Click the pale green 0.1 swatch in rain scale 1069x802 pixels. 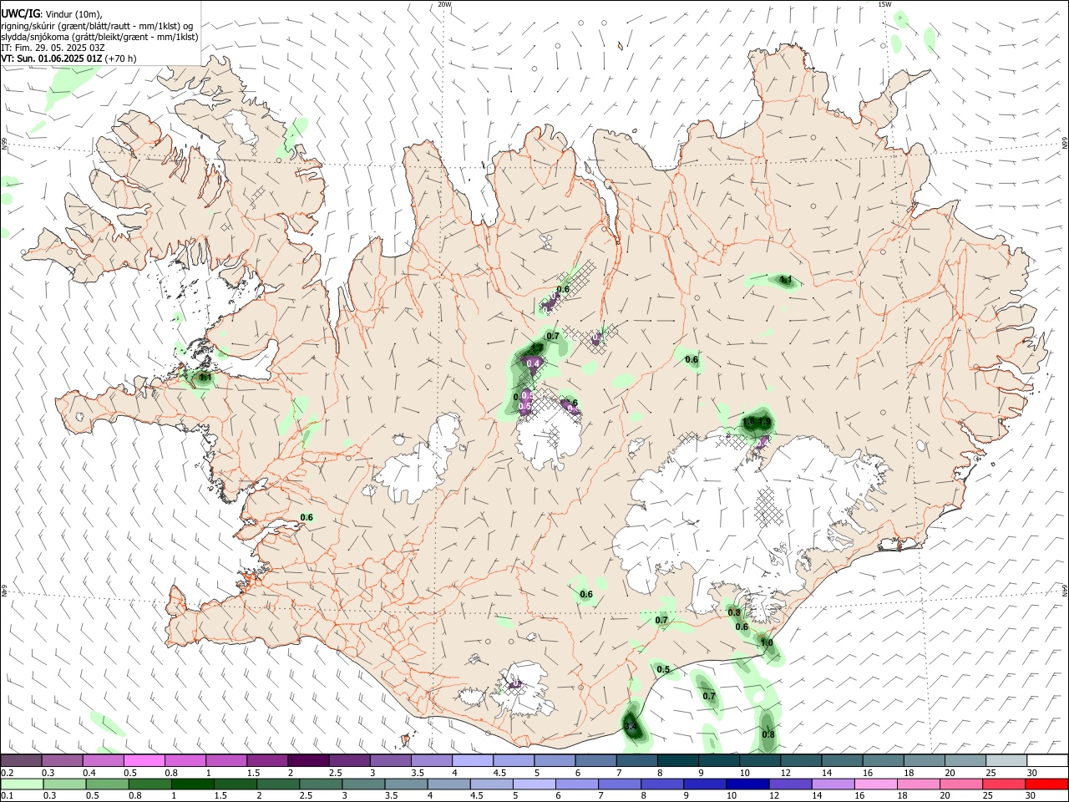click(22, 784)
